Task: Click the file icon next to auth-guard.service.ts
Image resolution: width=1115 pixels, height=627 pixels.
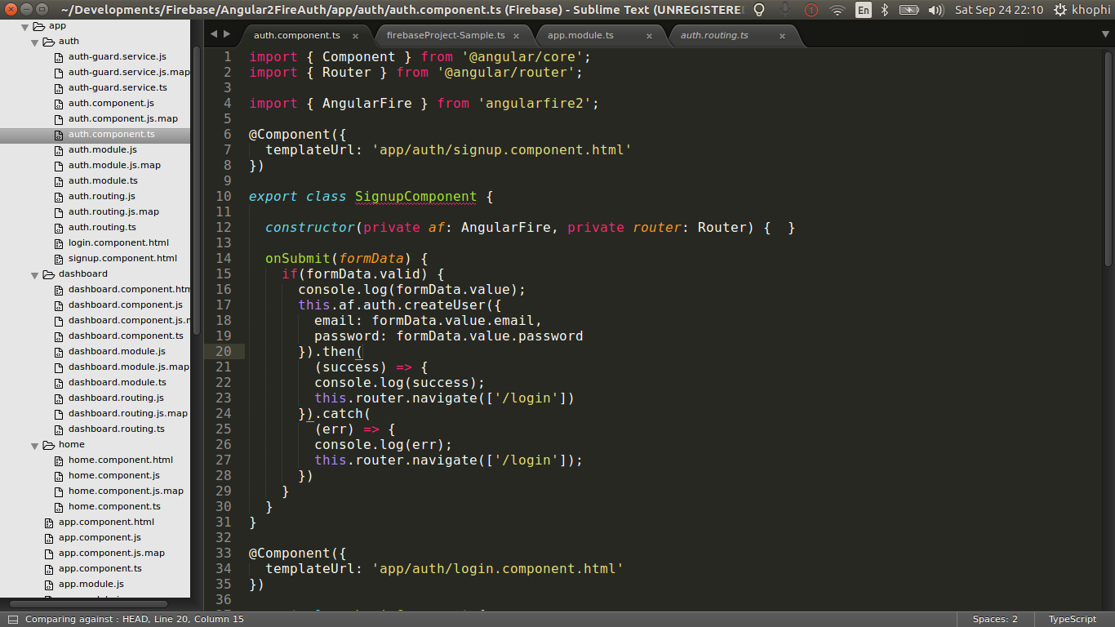Action: coord(58,87)
